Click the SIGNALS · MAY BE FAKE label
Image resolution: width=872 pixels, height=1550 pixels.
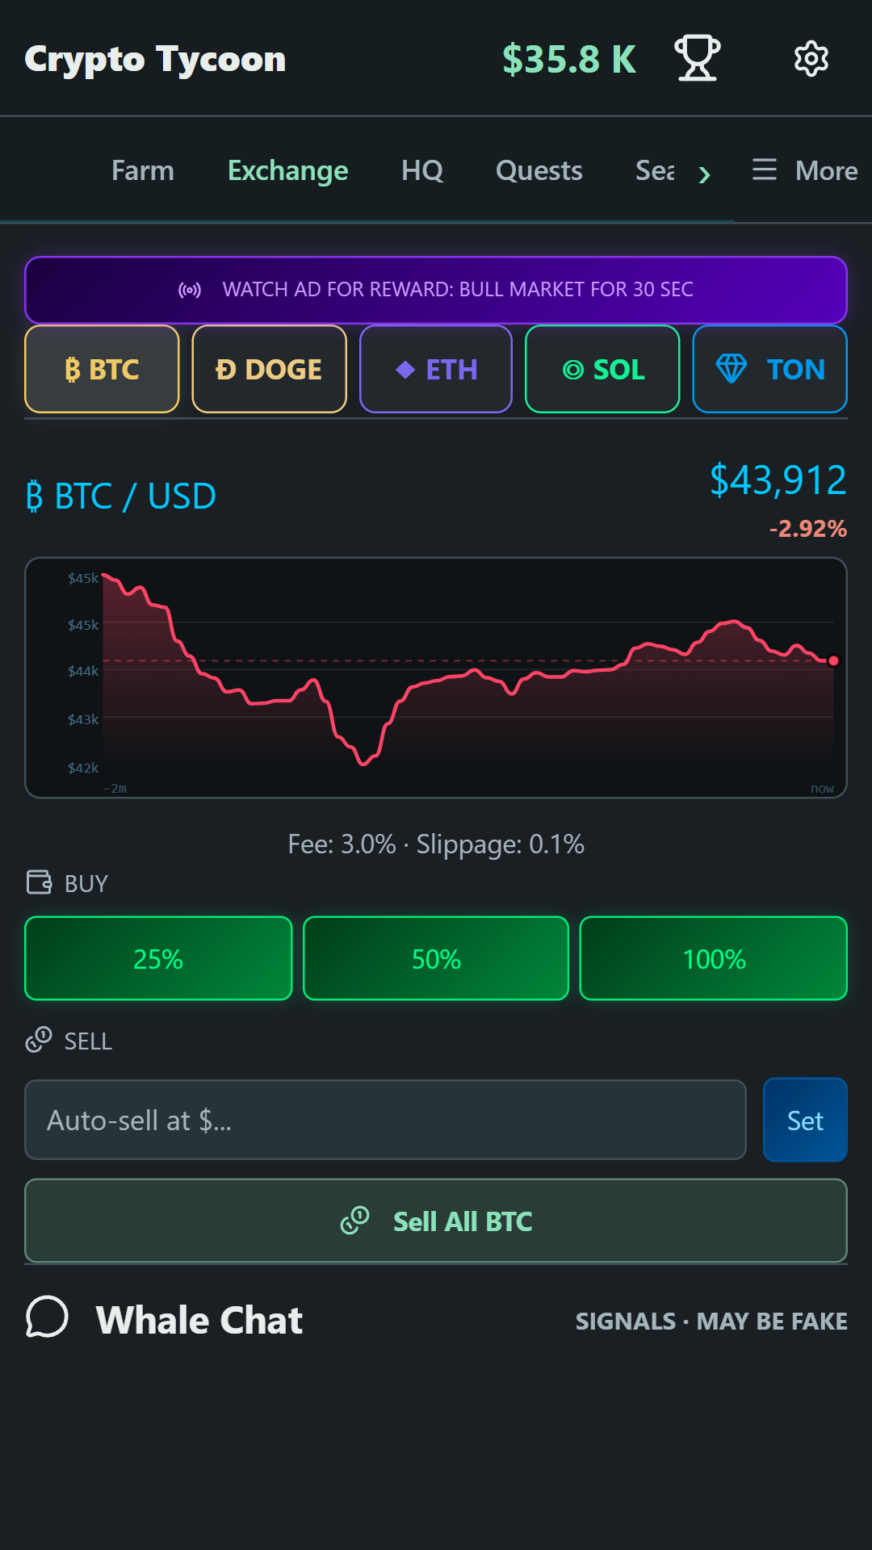[711, 1321]
